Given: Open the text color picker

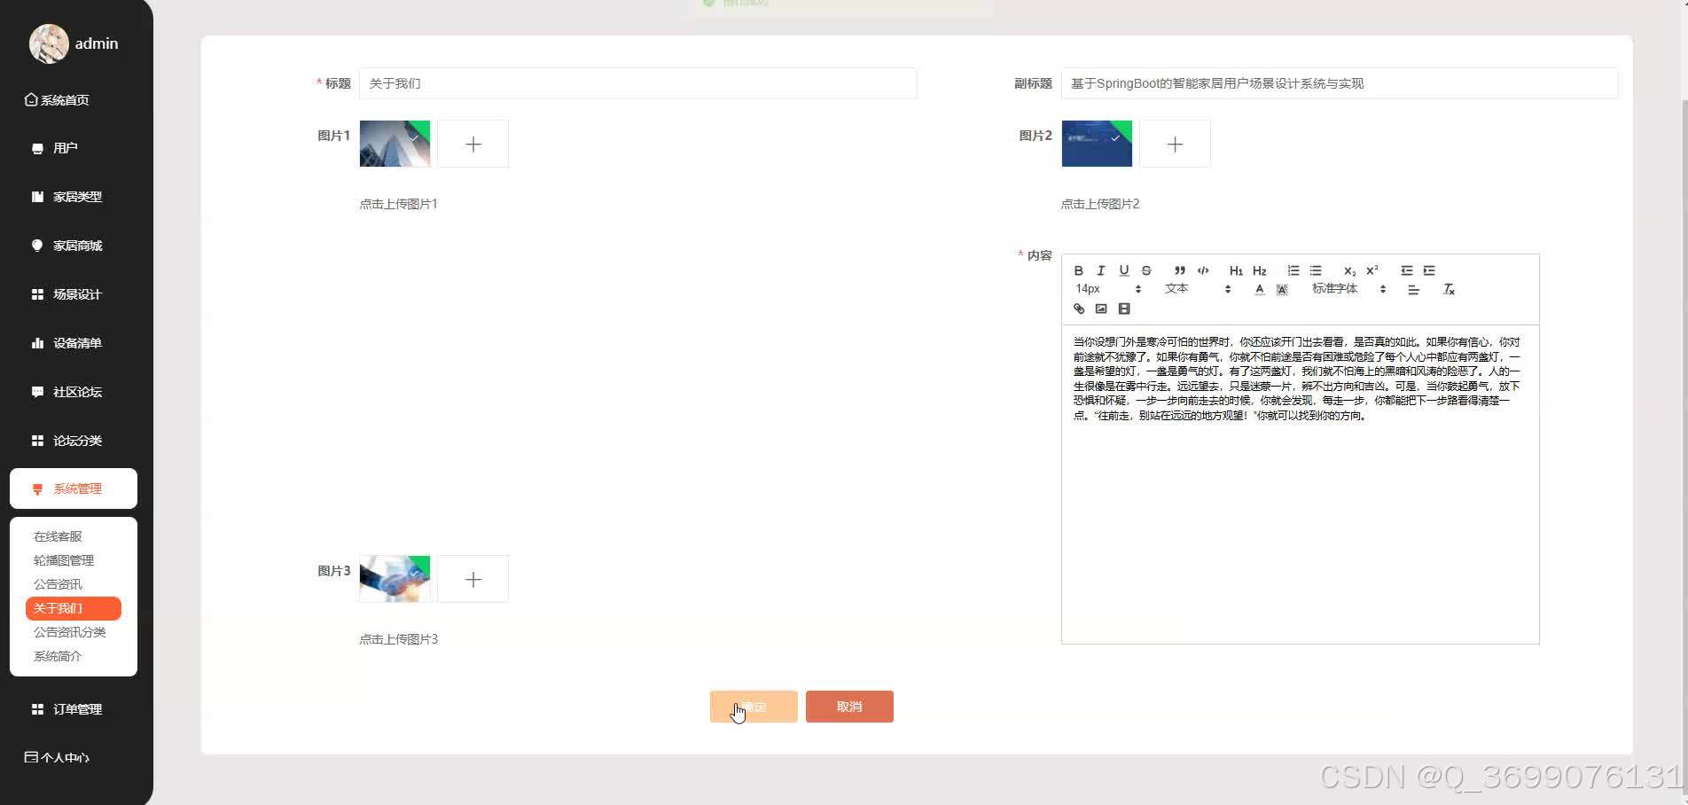Looking at the screenshot, I should 1260,289.
